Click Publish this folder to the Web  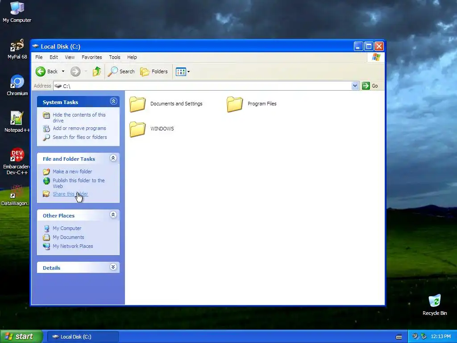point(79,183)
